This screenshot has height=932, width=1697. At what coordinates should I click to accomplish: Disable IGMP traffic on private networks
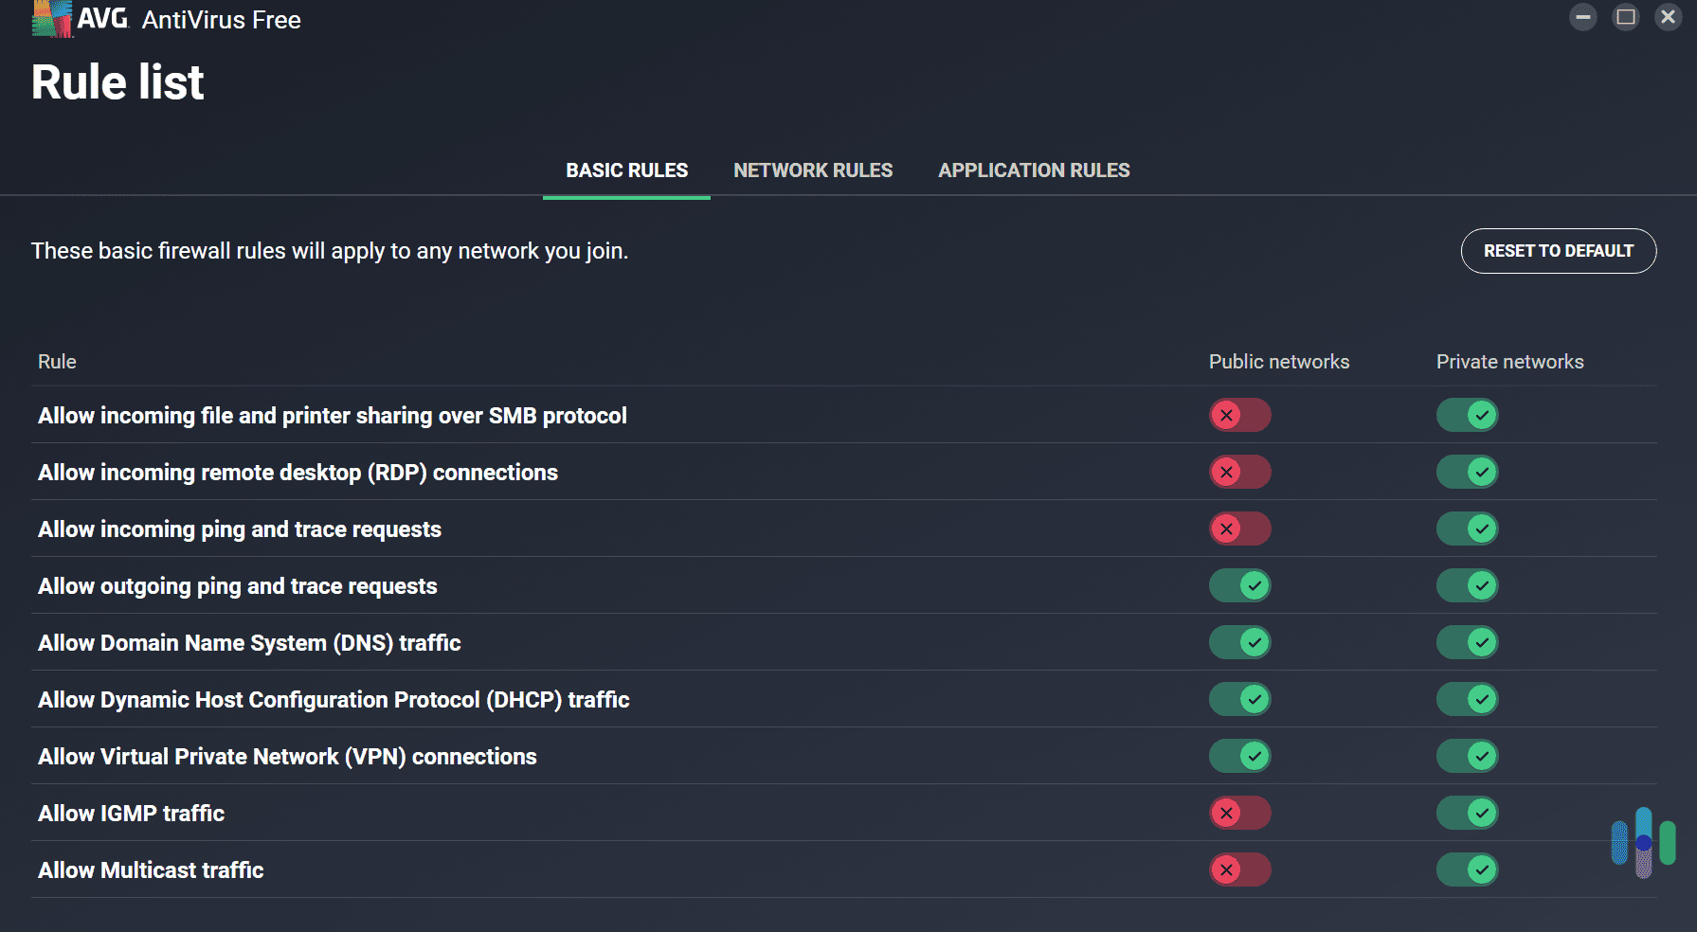(x=1467, y=813)
